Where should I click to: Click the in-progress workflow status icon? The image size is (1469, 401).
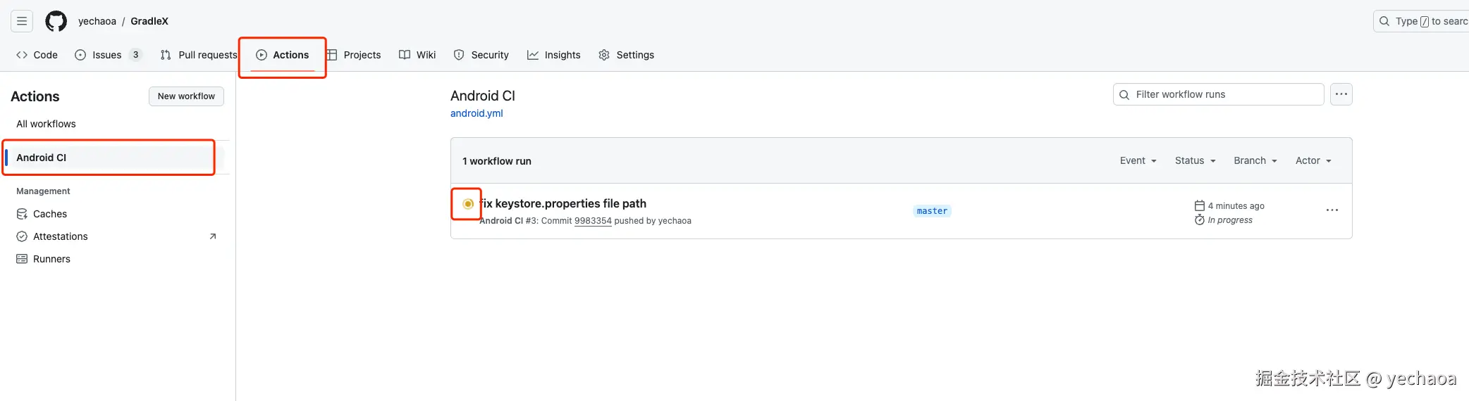[467, 204]
